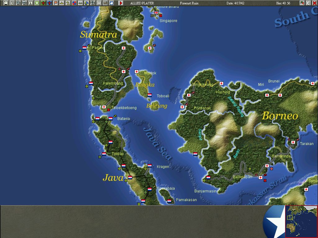Select the Dutch flag at Pamakasan
The height and width of the screenshot is (238, 318).
pyautogui.click(x=169, y=201)
